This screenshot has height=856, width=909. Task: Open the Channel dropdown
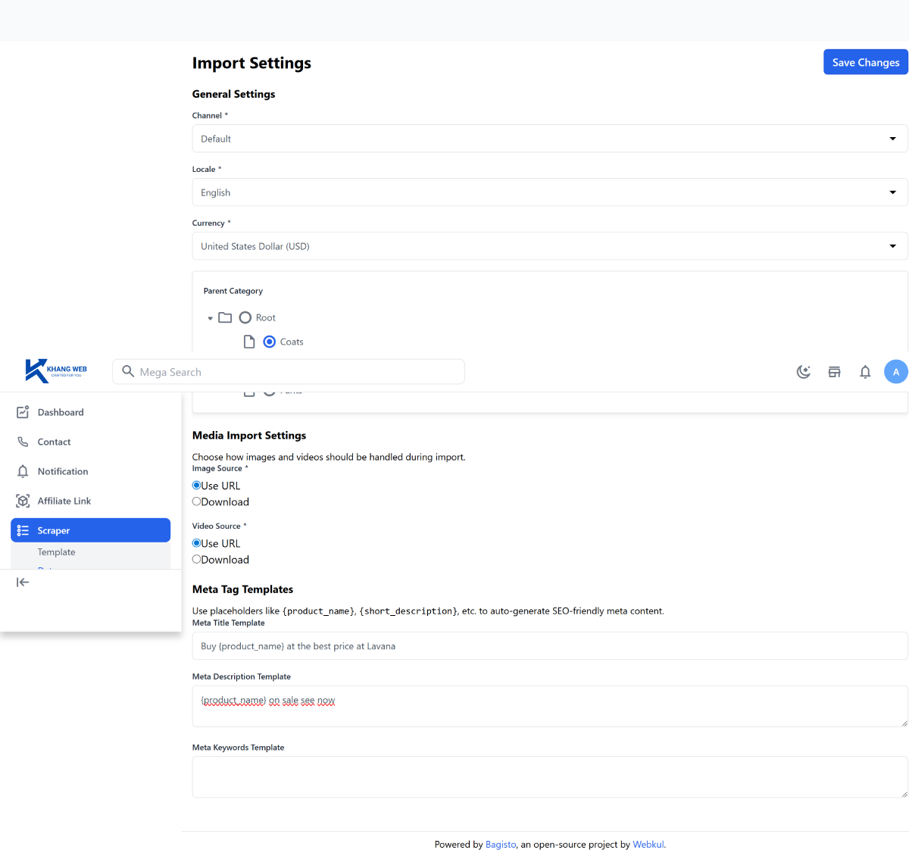coord(549,139)
